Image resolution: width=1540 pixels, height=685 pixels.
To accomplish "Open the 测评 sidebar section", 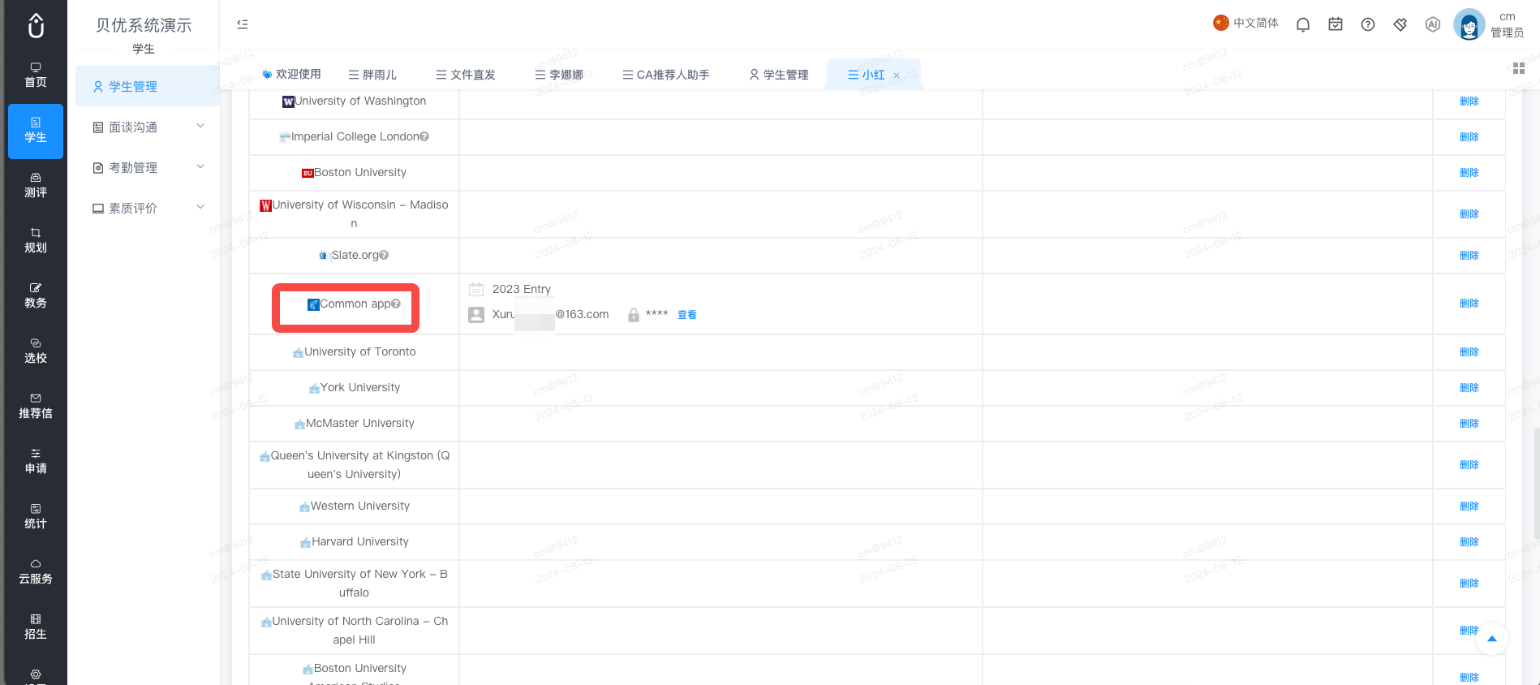I will pos(36,186).
